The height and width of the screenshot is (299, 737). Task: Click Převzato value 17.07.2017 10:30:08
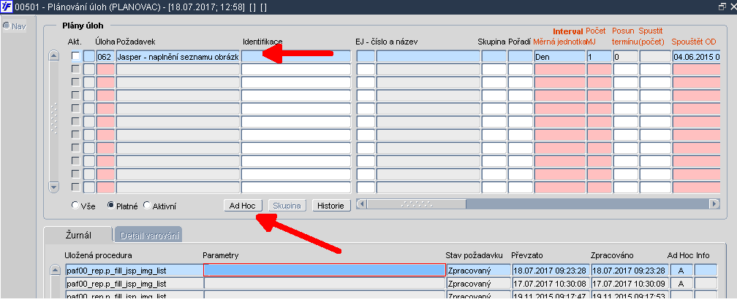(549, 284)
